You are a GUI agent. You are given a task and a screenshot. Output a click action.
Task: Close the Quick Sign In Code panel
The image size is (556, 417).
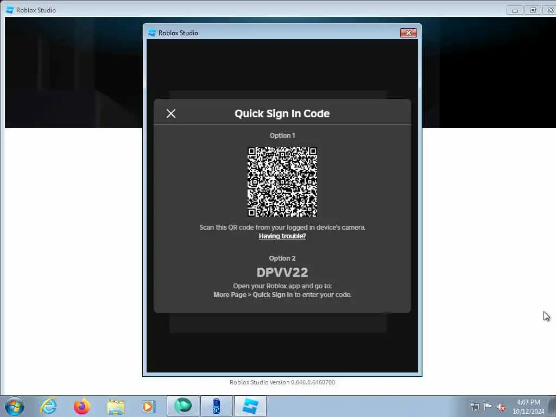click(x=171, y=113)
